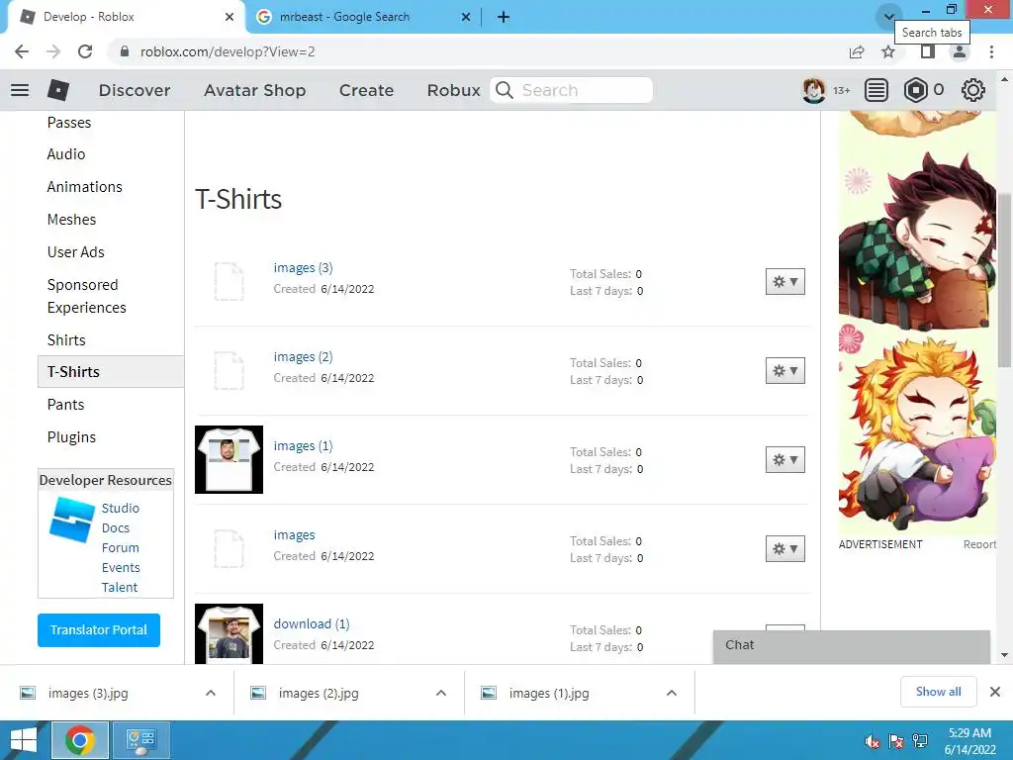
Task: Expand options for images (2).jpg download
Action: 441,693
